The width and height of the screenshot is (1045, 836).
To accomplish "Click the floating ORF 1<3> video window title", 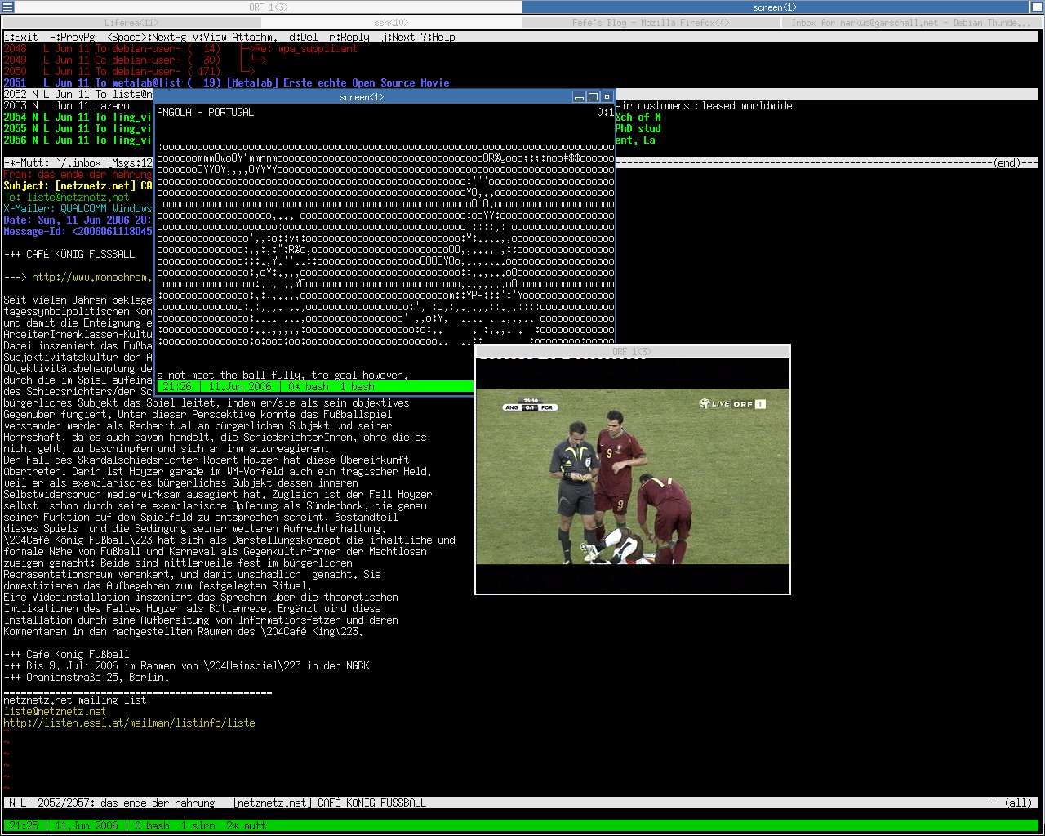I will click(632, 352).
